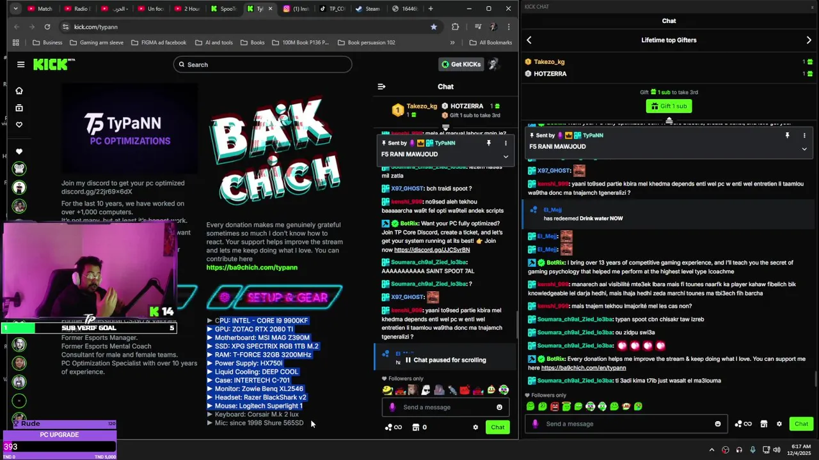
Task: Switch to the Steam tab
Action: click(x=369, y=9)
